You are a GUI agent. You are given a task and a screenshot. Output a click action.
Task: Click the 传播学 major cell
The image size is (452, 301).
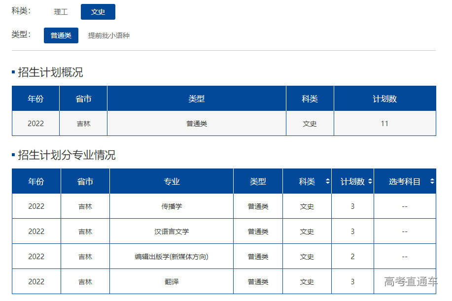(172, 206)
